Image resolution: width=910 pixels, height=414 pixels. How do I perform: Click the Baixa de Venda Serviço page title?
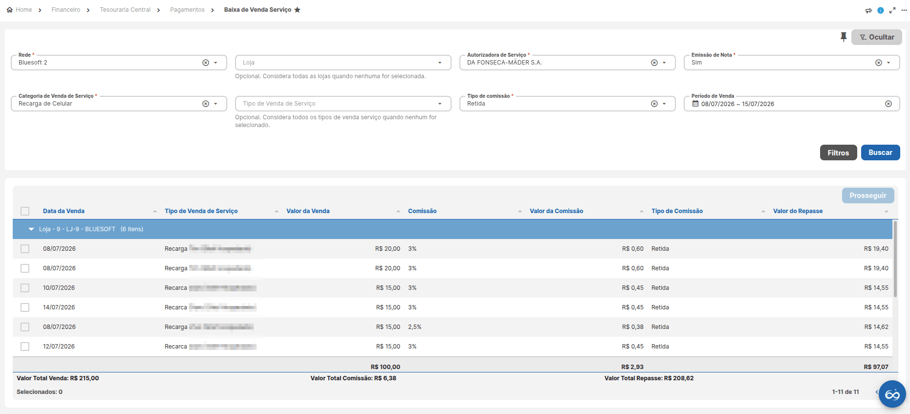click(x=258, y=10)
